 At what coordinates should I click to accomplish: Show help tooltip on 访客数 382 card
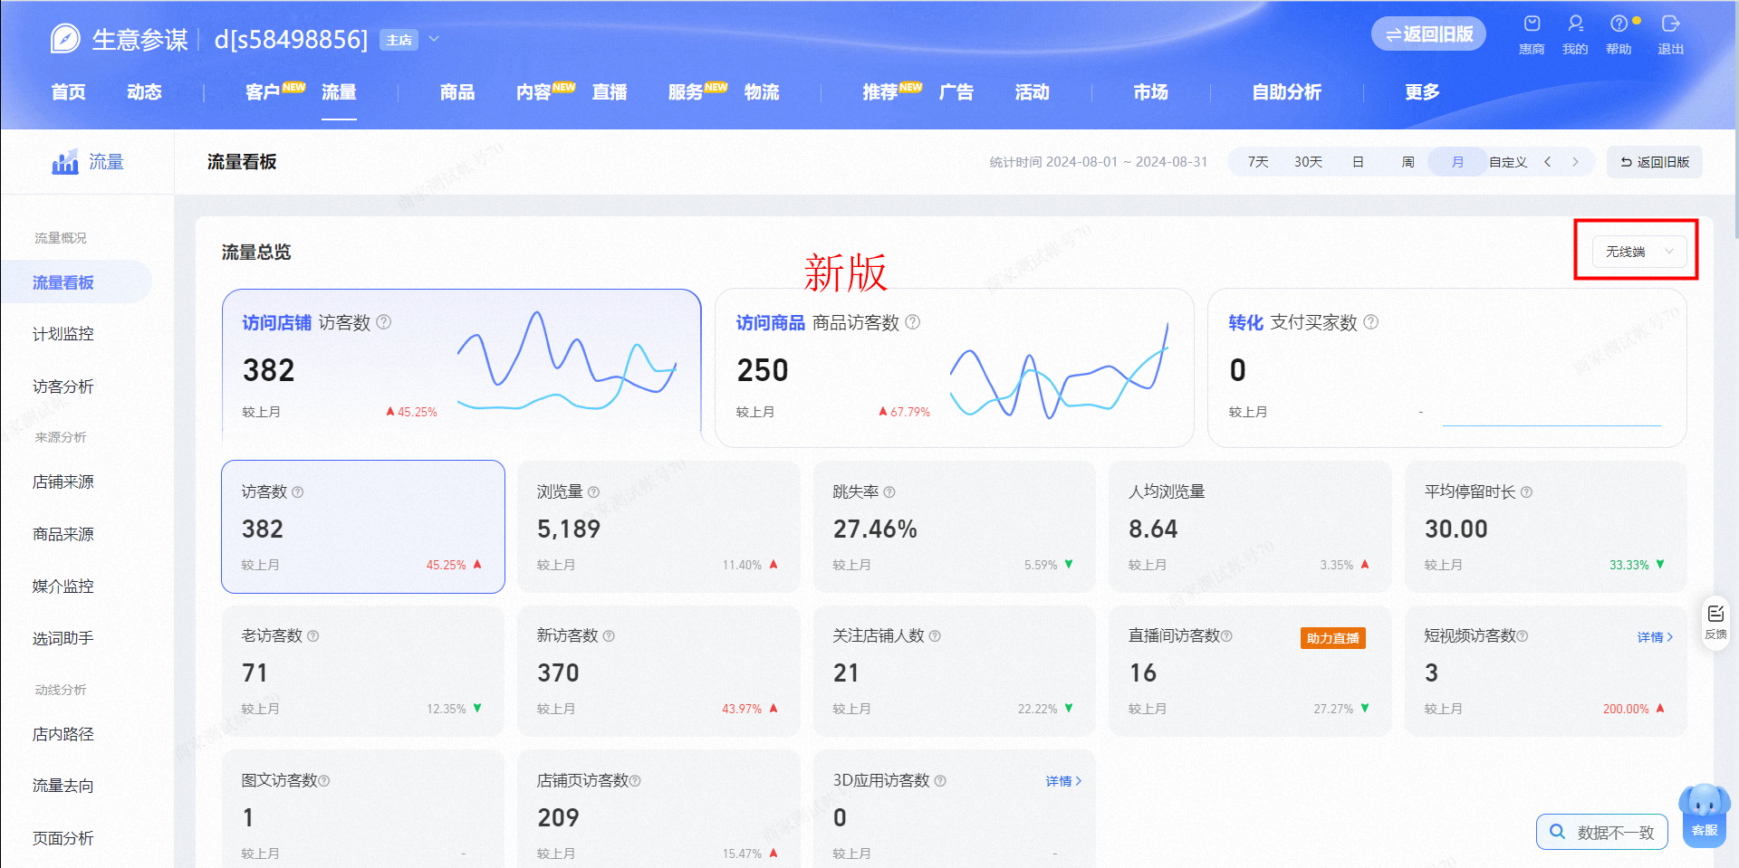[x=298, y=492]
